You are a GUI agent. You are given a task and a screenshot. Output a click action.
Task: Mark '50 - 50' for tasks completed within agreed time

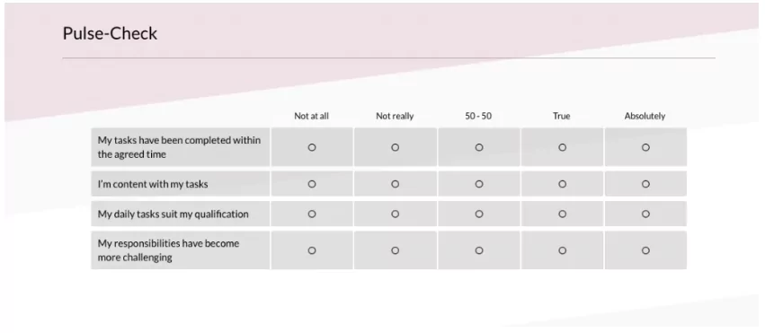479,147
